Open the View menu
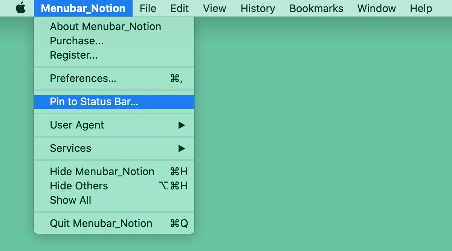The width and height of the screenshot is (452, 251). tap(215, 8)
